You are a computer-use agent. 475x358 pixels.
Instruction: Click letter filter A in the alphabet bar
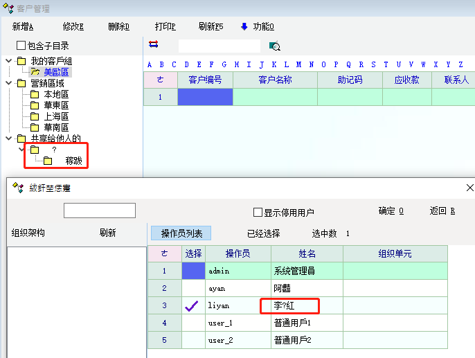pyautogui.click(x=149, y=64)
